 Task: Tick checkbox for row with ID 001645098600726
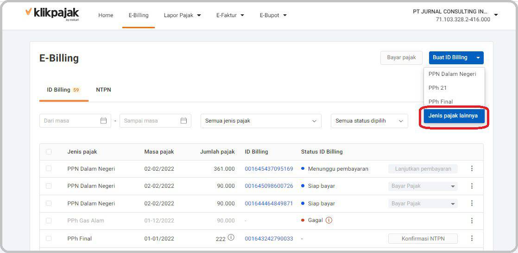49,186
